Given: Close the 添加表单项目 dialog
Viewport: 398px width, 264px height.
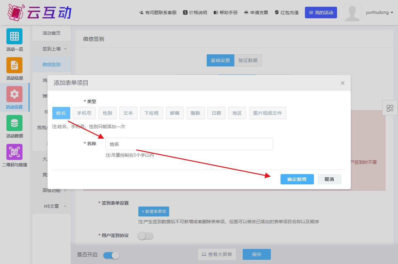Looking at the screenshot, I should (x=342, y=83).
